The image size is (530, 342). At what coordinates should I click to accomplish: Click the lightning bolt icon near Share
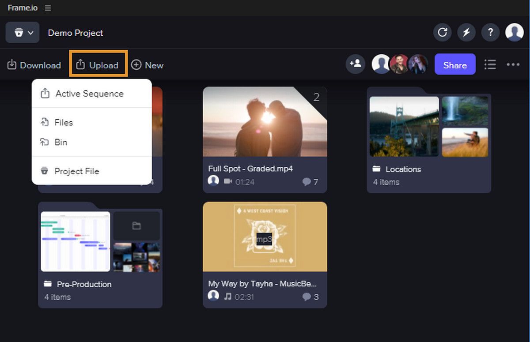click(466, 32)
